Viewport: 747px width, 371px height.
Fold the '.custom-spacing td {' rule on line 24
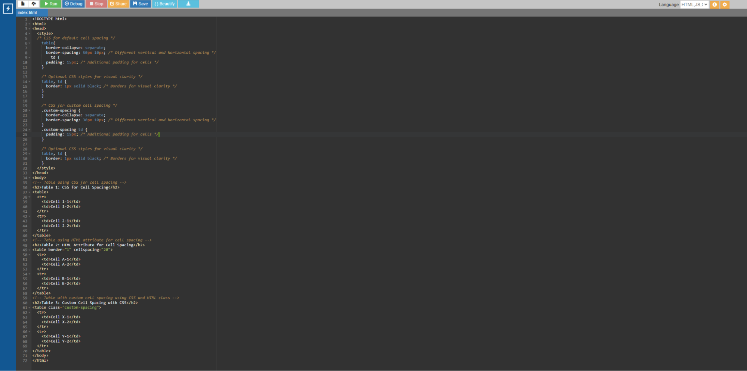[x=30, y=130]
